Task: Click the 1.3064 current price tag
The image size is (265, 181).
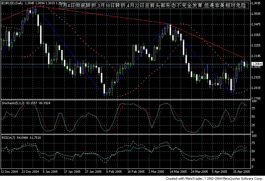Action: coord(257,64)
